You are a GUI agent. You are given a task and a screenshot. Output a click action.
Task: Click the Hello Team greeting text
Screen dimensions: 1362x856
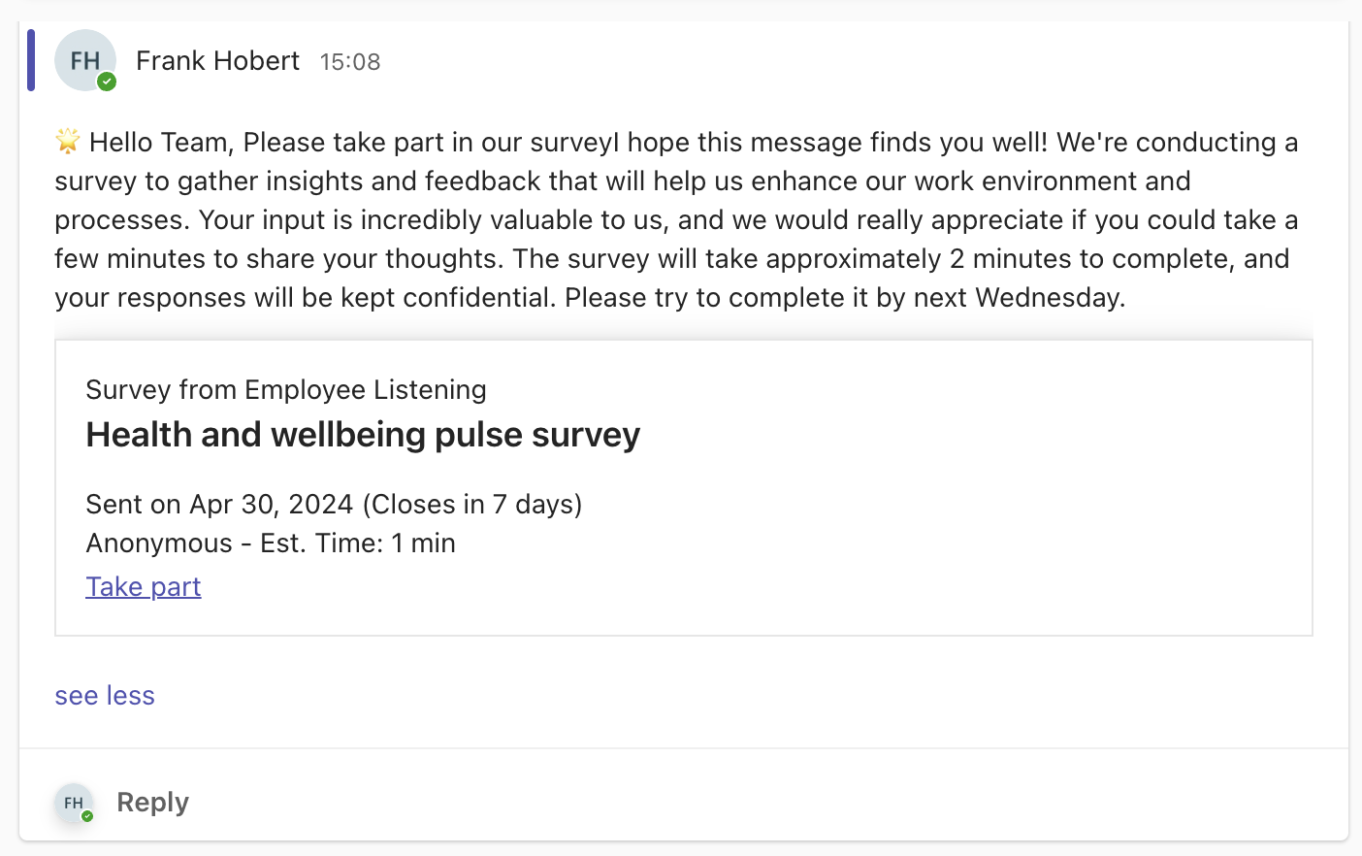point(161,143)
